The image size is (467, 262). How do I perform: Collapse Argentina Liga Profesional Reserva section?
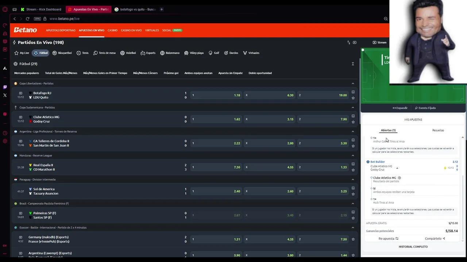click(x=353, y=131)
